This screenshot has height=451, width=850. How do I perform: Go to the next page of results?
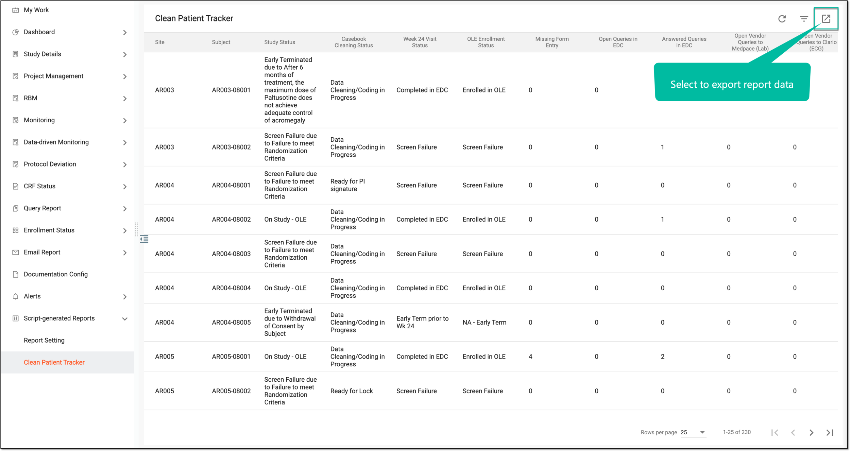(x=812, y=432)
